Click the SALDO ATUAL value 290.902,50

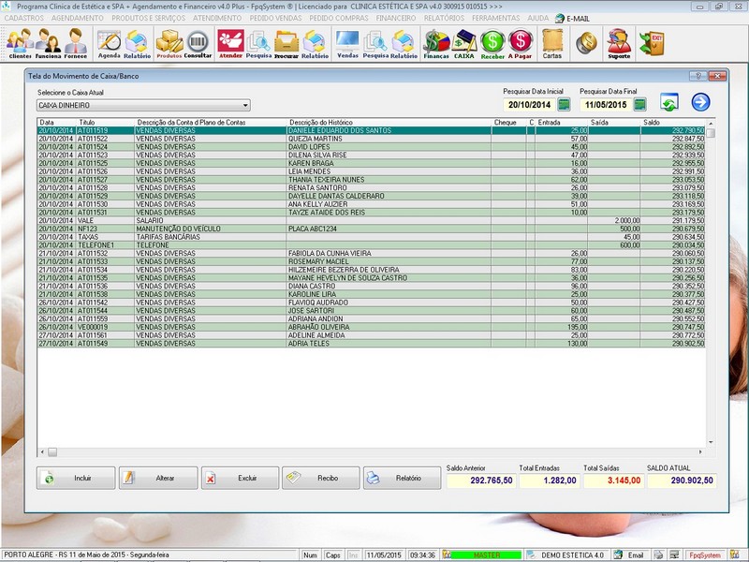pyautogui.click(x=682, y=481)
